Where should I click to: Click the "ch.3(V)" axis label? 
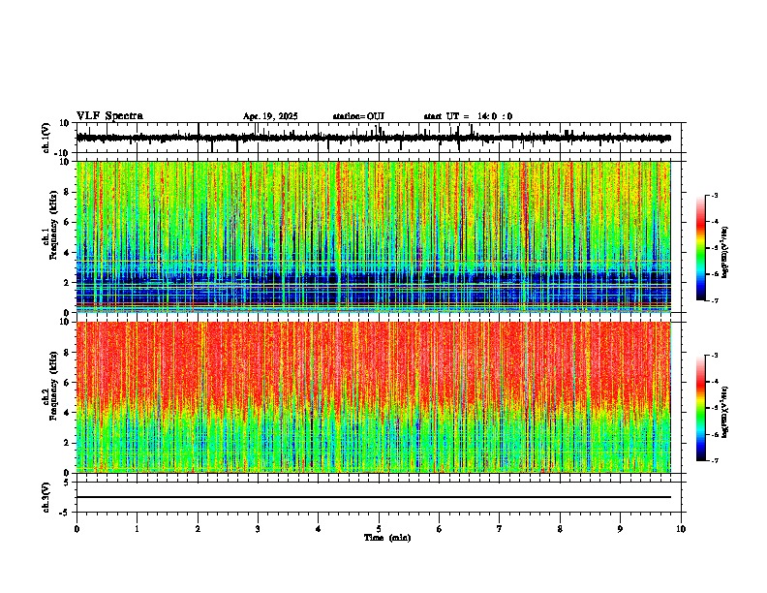[x=46, y=497]
